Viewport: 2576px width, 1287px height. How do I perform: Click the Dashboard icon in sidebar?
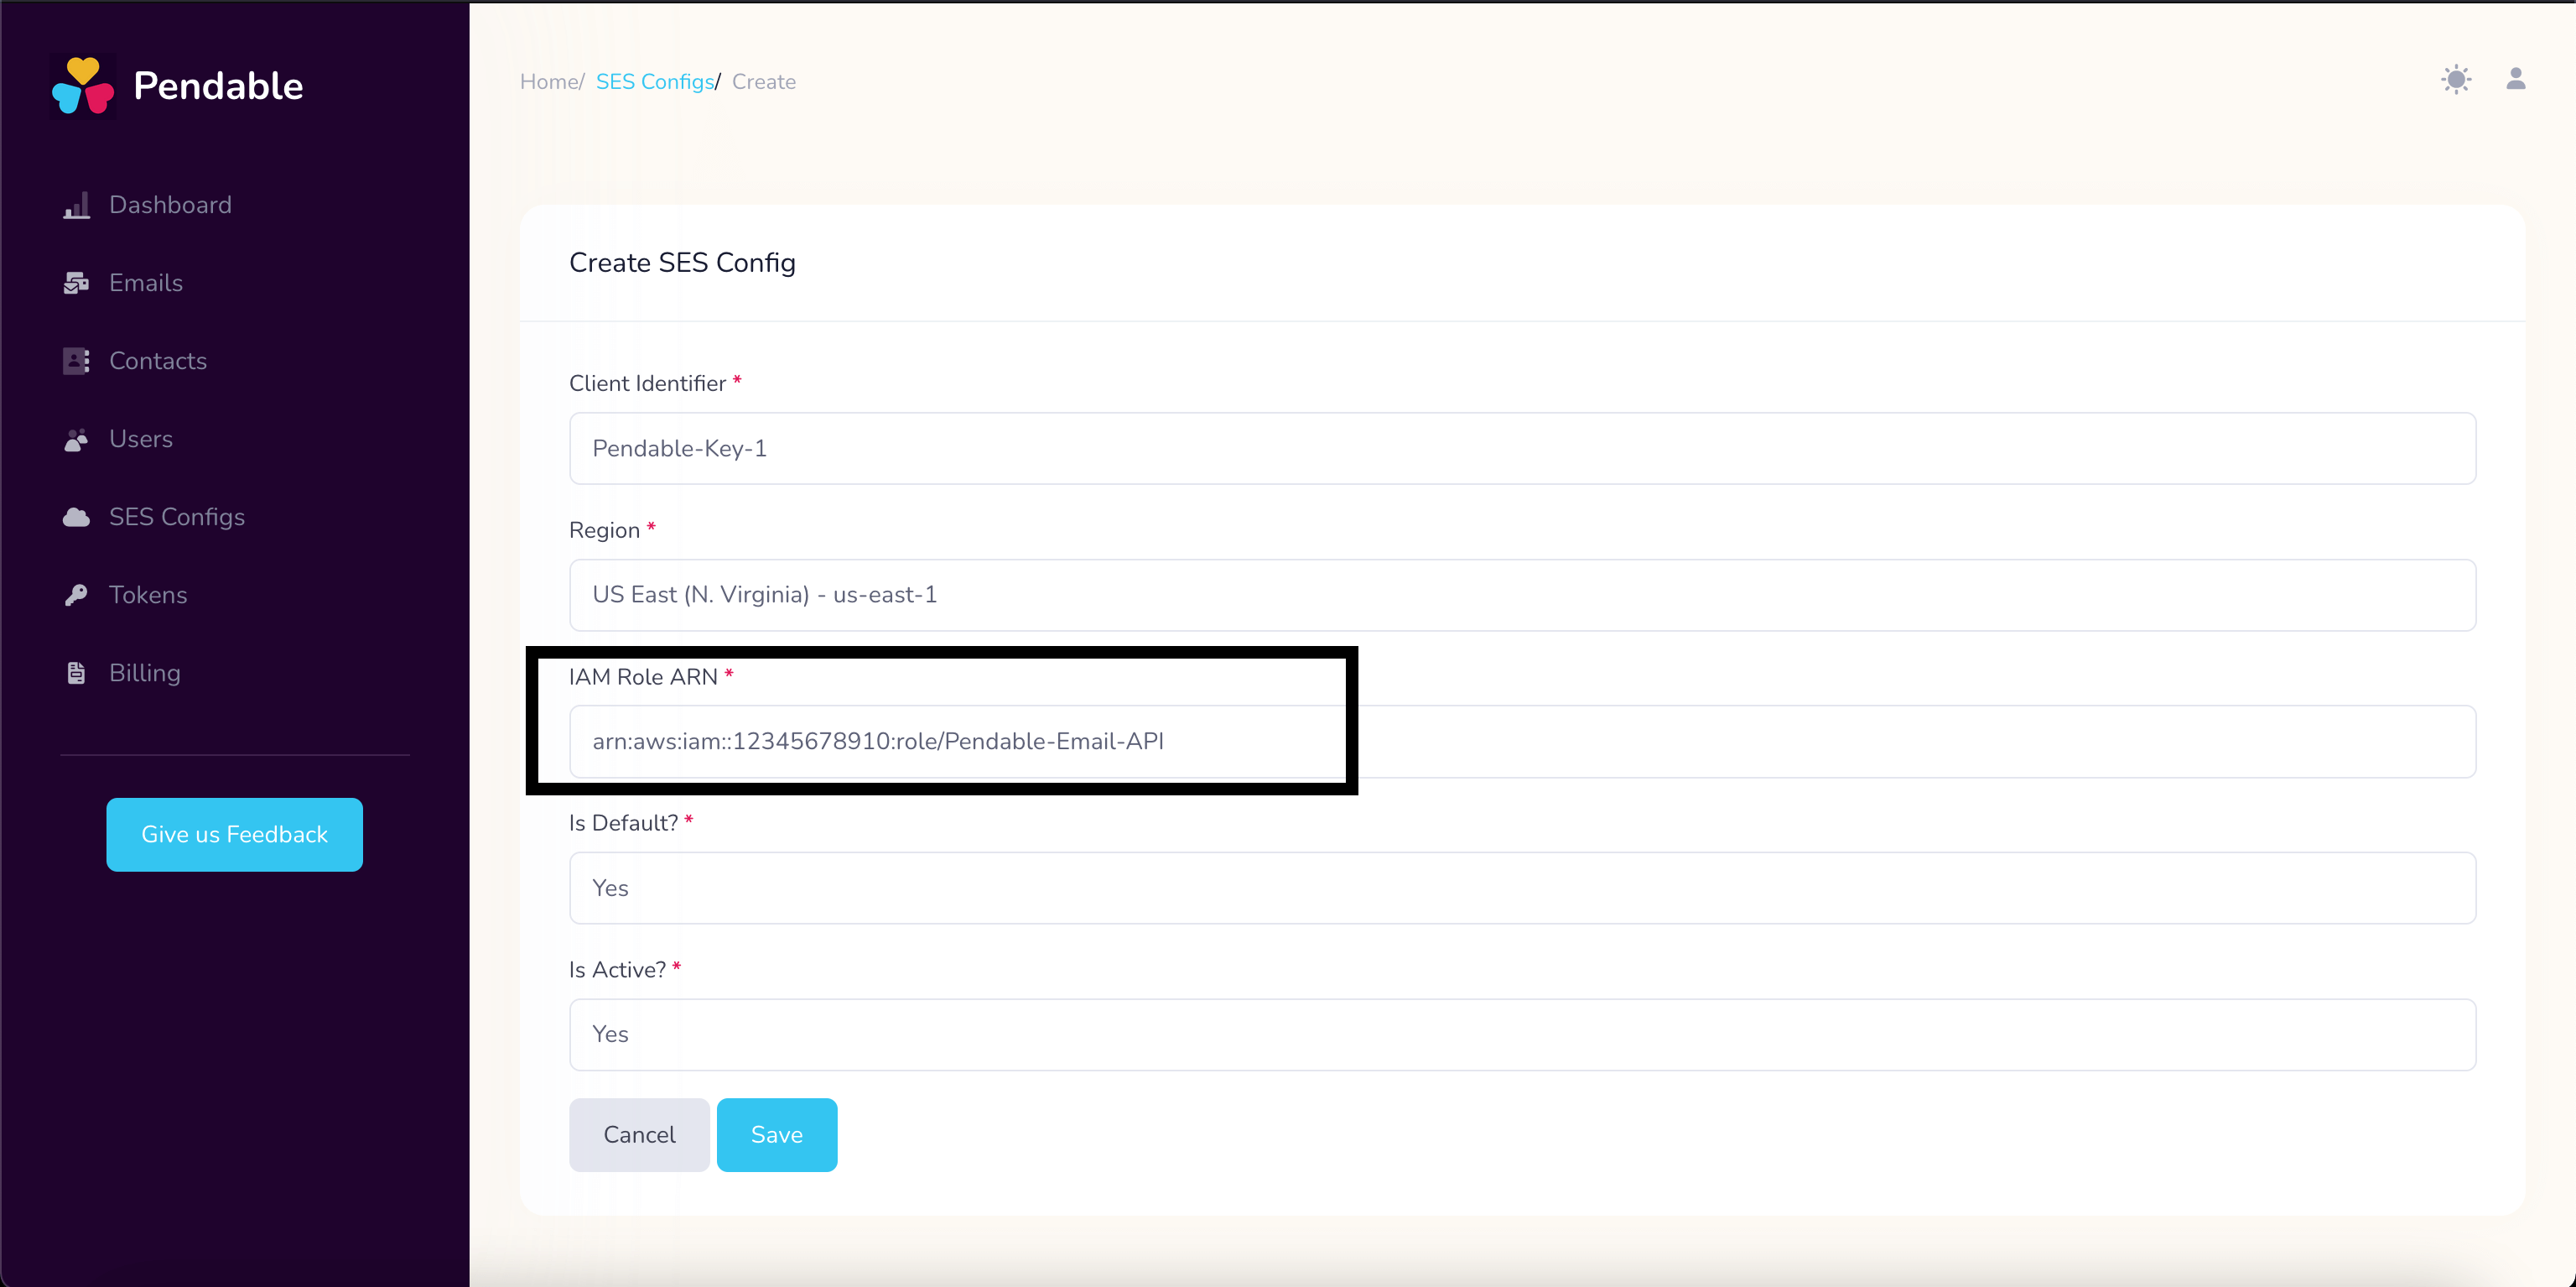coord(77,206)
